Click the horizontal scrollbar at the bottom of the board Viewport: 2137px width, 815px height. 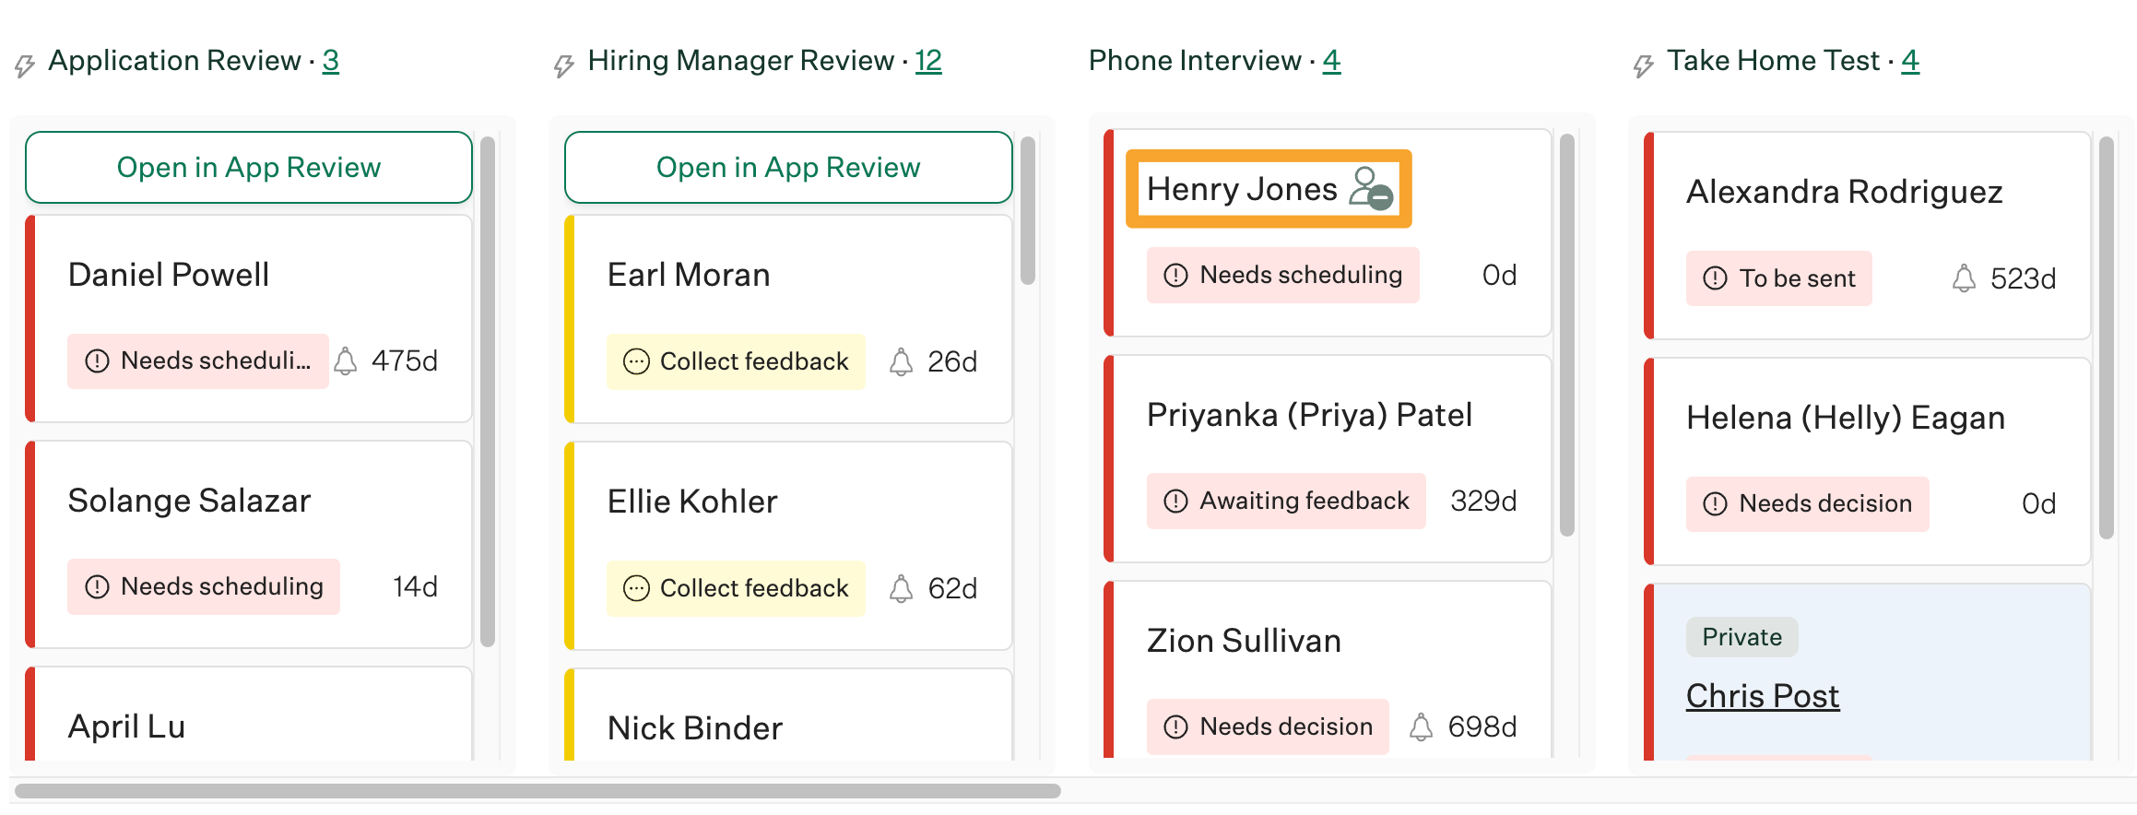537,791
